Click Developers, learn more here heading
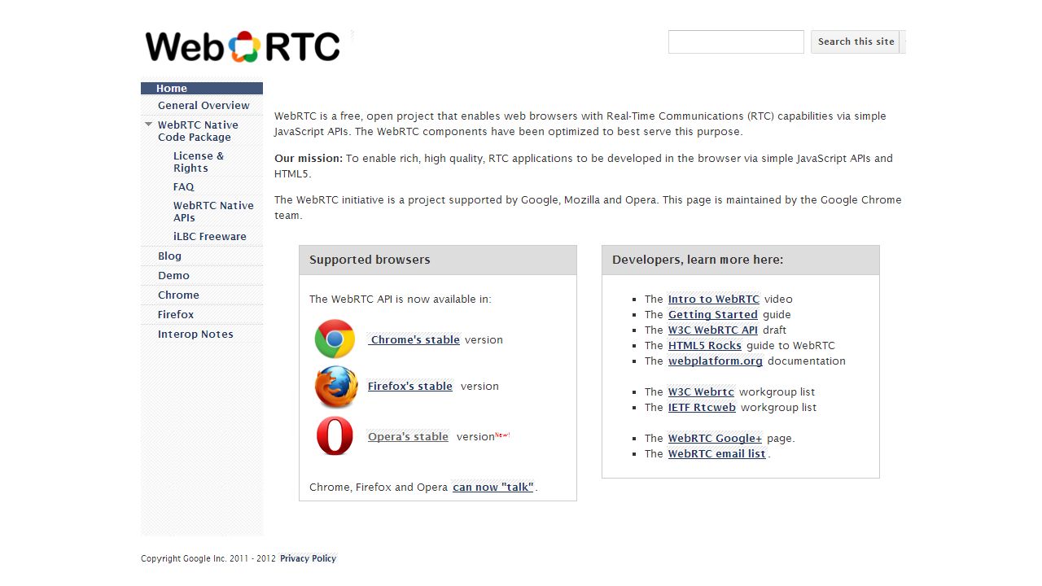 coord(698,260)
